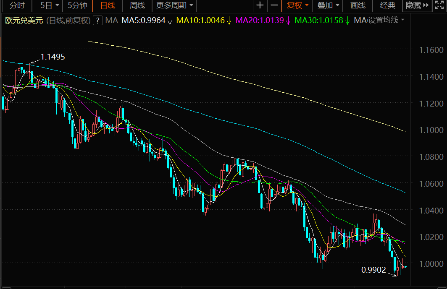Click the 1.1600 price axis label
Screen dimensions: 447x289
tap(431, 50)
